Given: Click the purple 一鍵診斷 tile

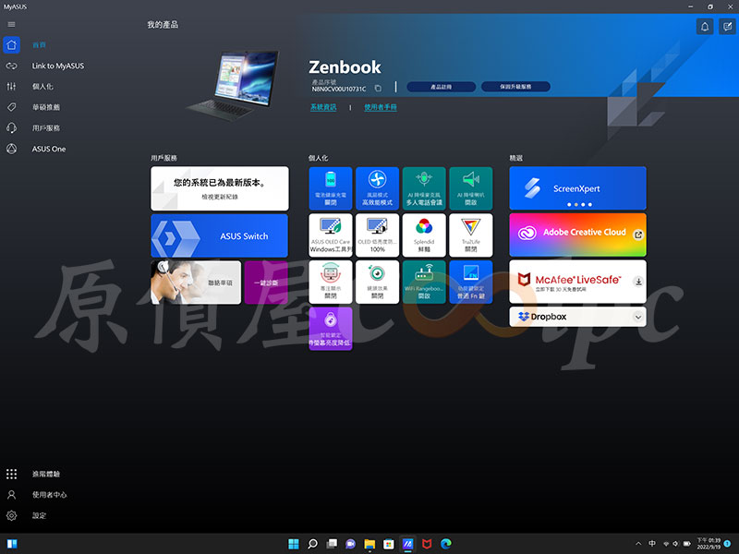Looking at the screenshot, I should point(266,283).
